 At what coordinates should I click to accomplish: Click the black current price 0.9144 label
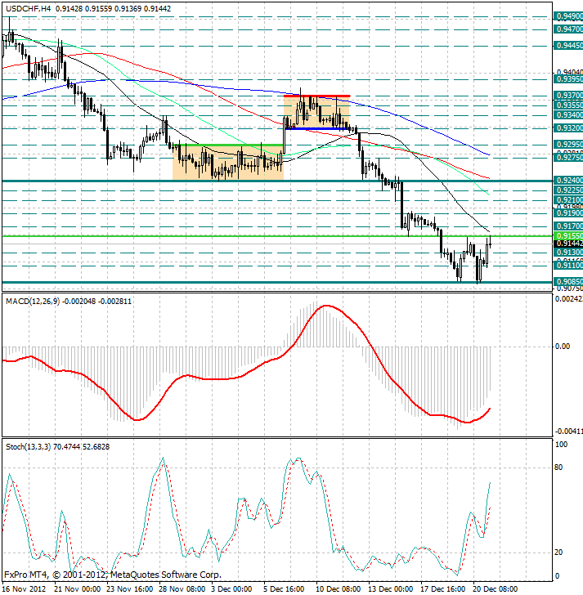[568, 244]
